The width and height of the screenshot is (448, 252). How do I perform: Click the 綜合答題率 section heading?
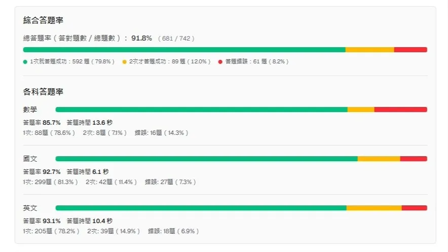click(x=43, y=20)
